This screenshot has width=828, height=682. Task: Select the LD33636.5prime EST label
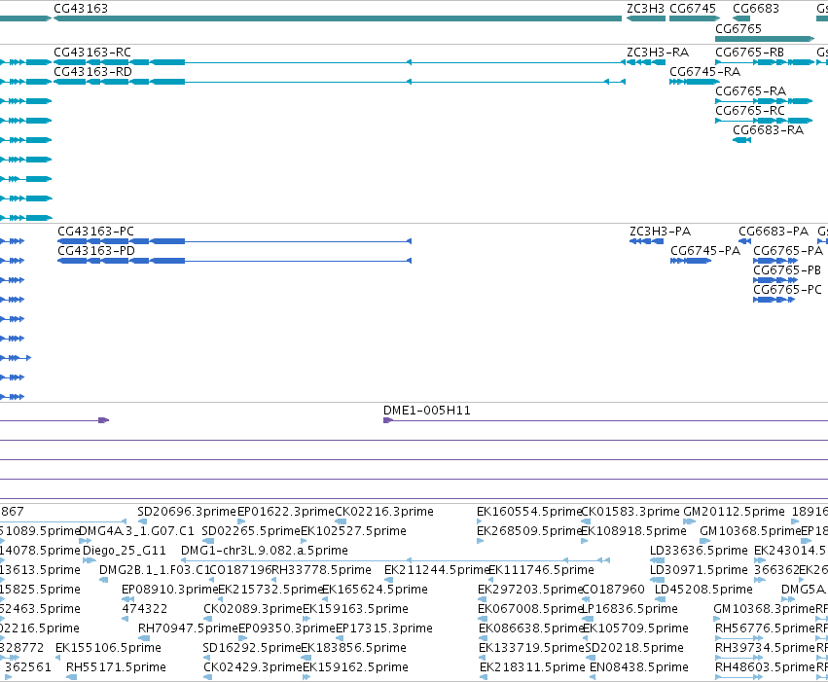pyautogui.click(x=700, y=551)
